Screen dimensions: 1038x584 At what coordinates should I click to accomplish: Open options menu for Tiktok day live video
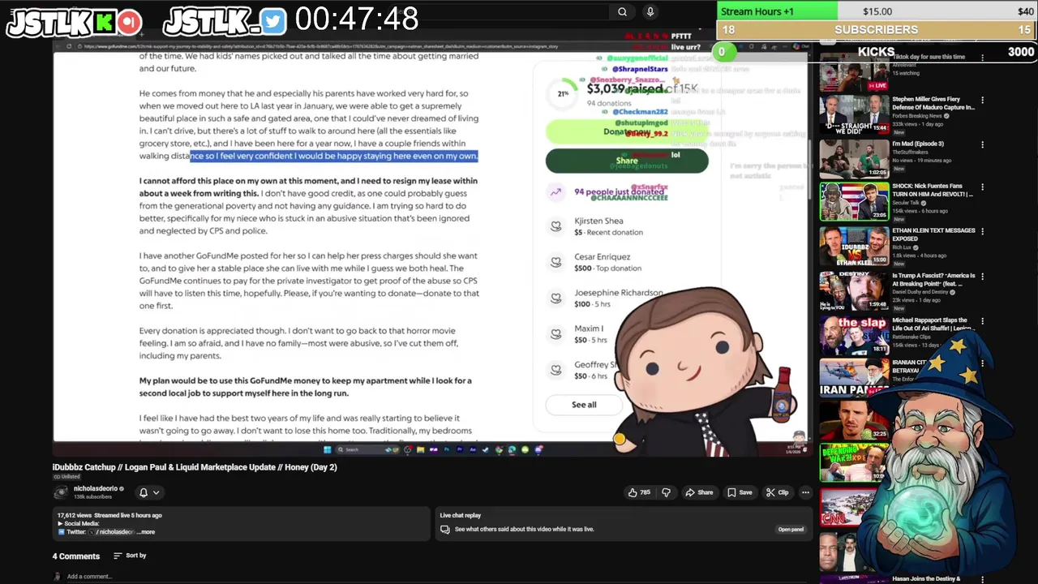point(982,58)
